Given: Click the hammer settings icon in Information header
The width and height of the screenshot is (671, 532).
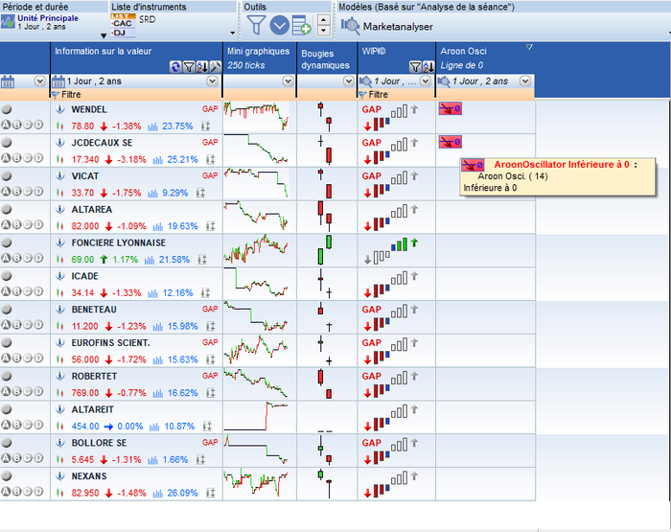Looking at the screenshot, I should [216, 66].
